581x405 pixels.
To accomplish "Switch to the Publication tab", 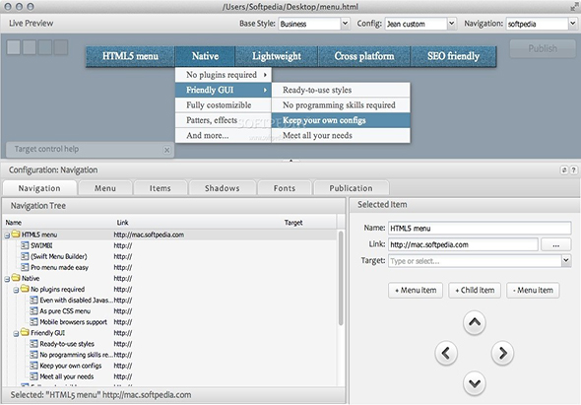I will [351, 188].
